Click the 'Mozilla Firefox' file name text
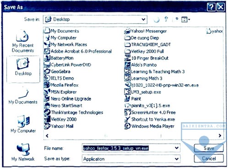229x168 pixels. pyautogui.click(x=65, y=85)
